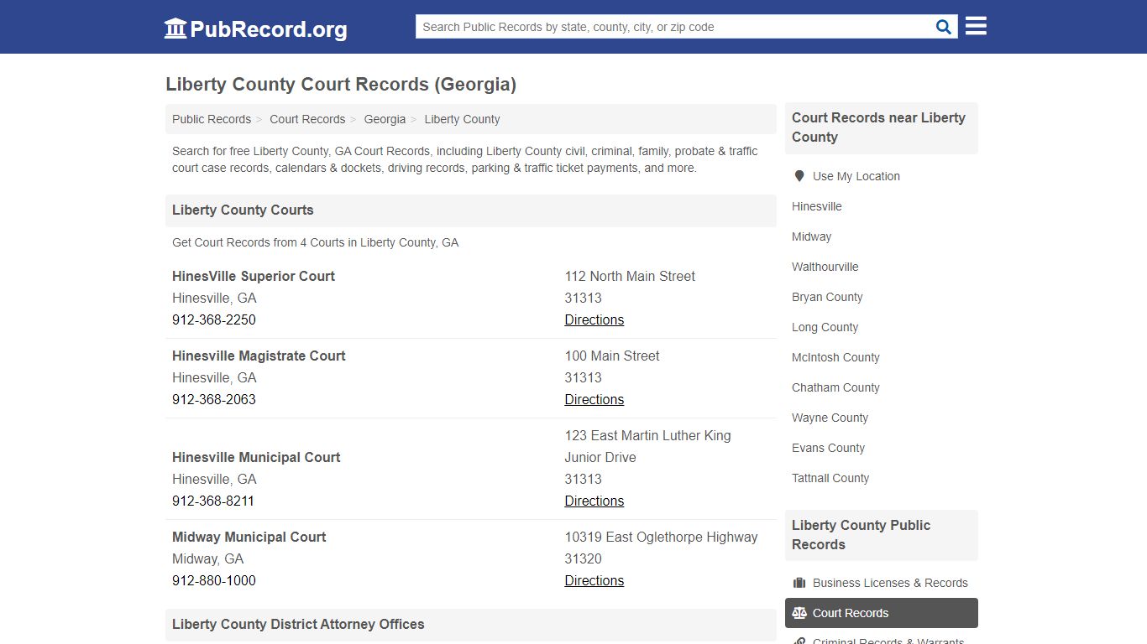
Task: Call 912-368-2250 phone number
Action: [x=214, y=319]
